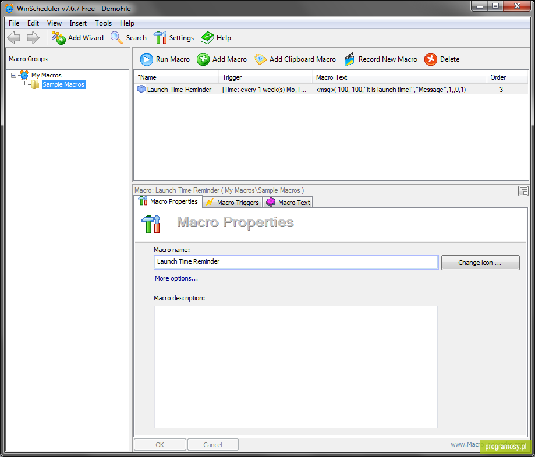
Task: Click the macro text cell starting '<msg>(-100,-100'
Action: click(391, 90)
